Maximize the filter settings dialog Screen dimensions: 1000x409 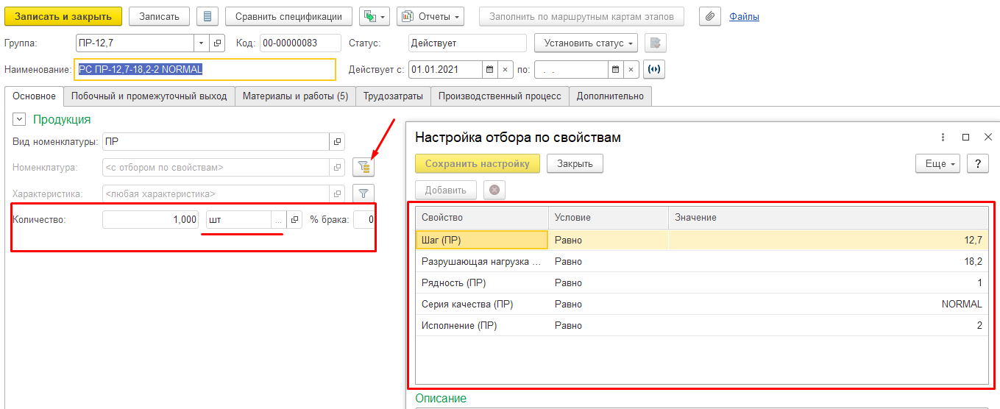click(x=966, y=137)
